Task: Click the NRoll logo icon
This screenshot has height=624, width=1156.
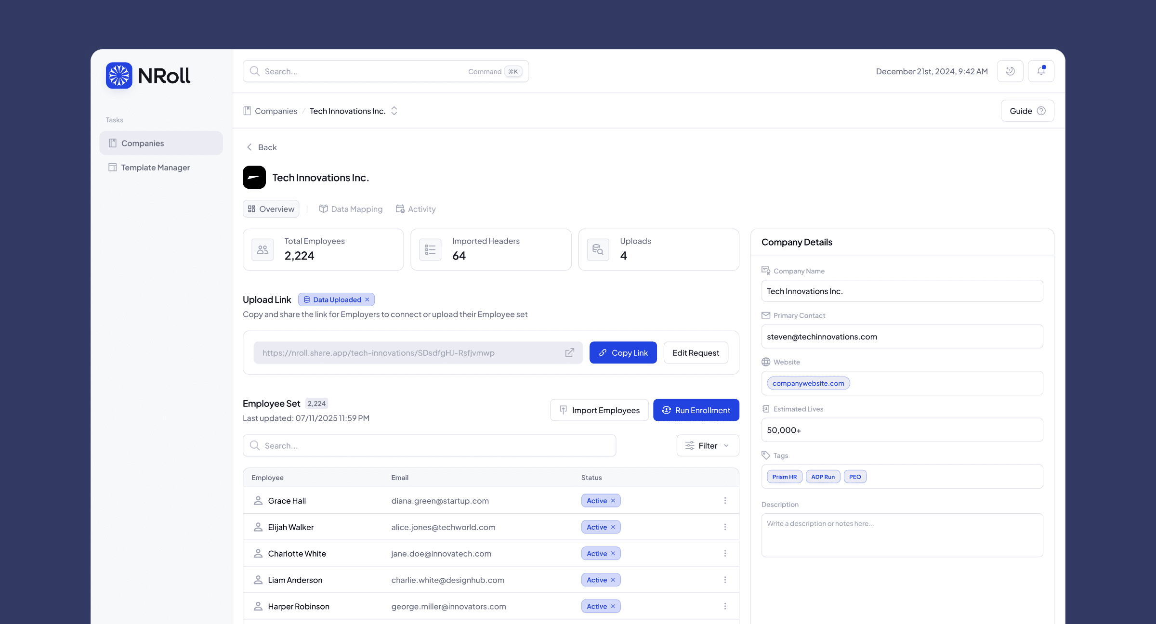Action: 119,76
